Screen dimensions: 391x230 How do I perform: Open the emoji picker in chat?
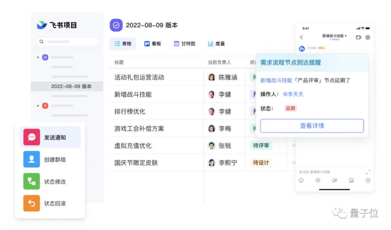click(x=301, y=181)
